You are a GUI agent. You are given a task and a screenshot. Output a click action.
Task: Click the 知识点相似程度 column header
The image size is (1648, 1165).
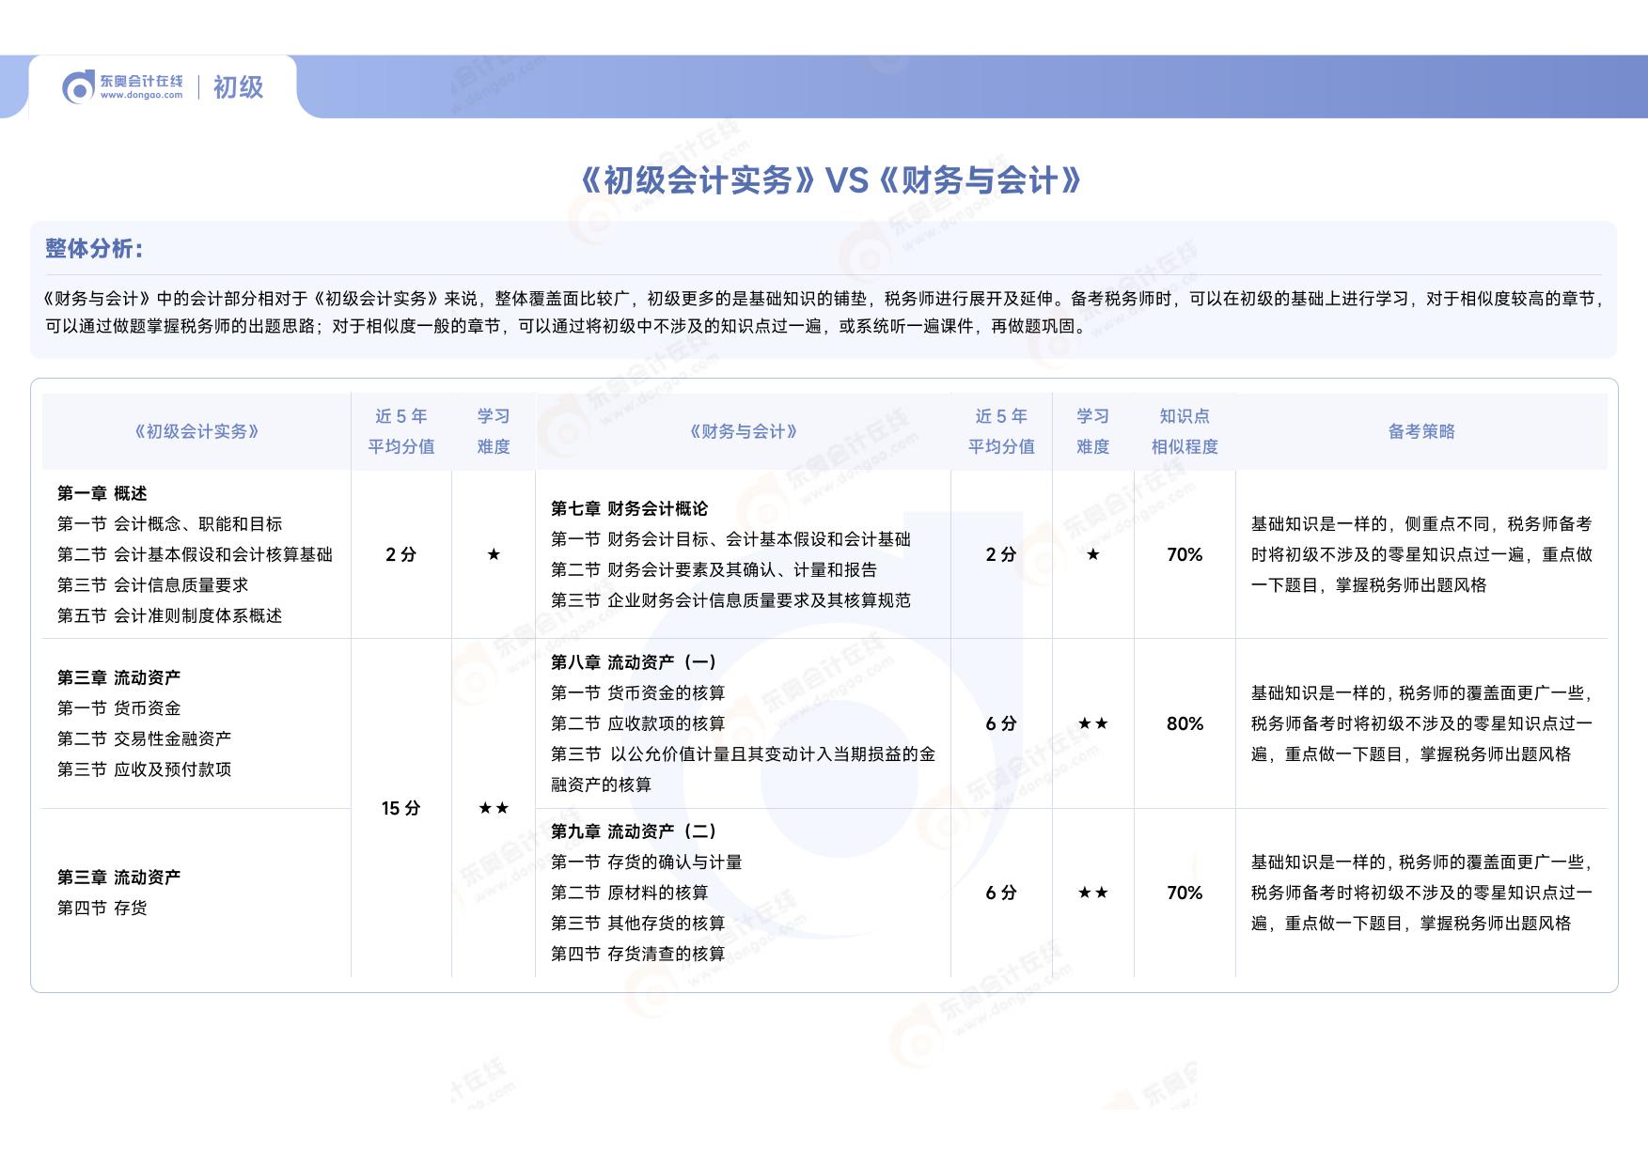[x=1185, y=431]
